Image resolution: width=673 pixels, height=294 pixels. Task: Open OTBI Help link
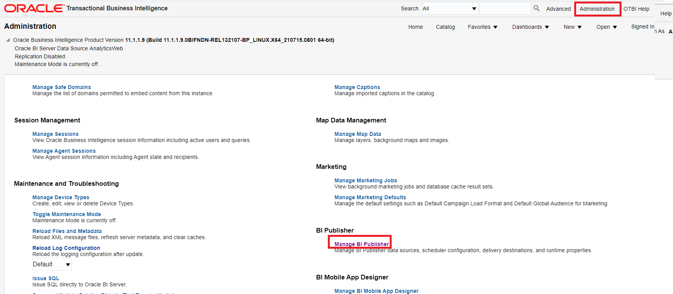pos(636,9)
